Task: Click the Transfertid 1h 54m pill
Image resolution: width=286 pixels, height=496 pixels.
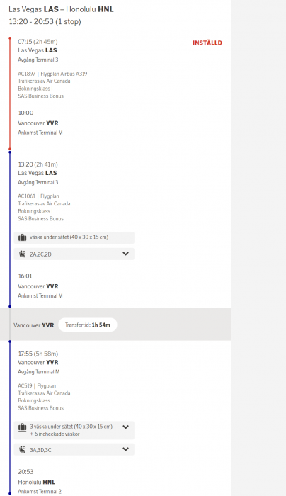Action: pos(88,325)
